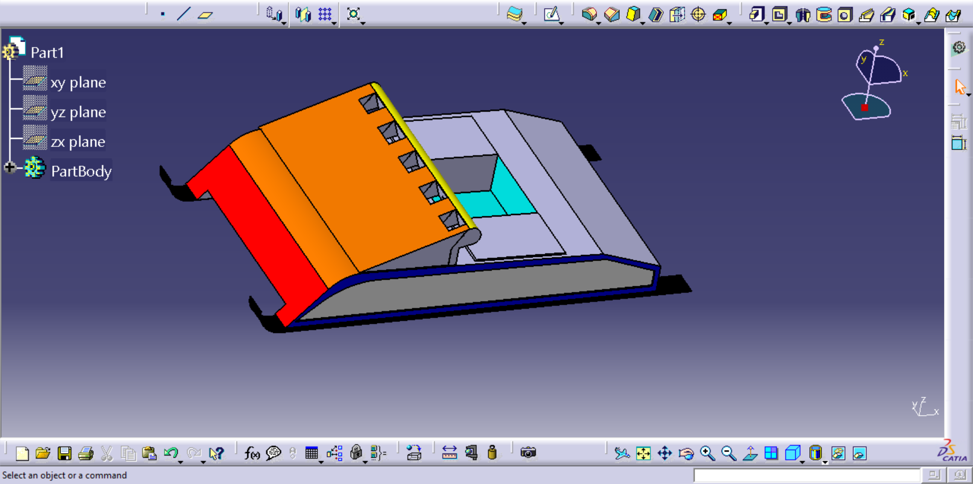Click the Measure Between ruler icon
The image size is (973, 484).
450,453
